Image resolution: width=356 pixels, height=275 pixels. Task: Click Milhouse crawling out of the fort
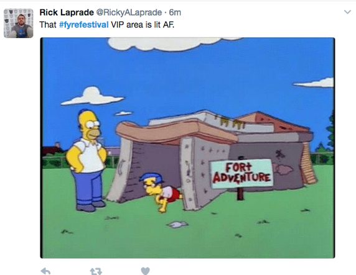160,192
